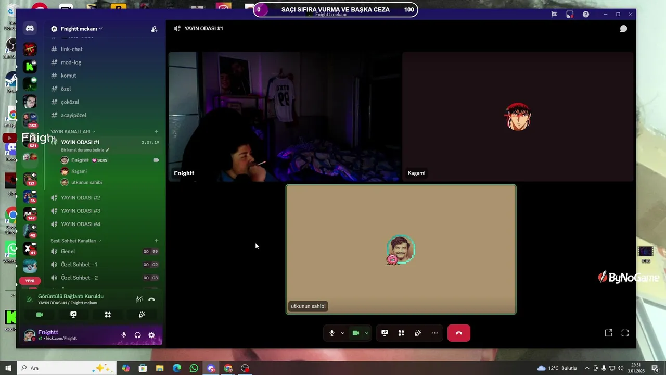Open the Discord inbox icon in title bar

click(x=570, y=15)
